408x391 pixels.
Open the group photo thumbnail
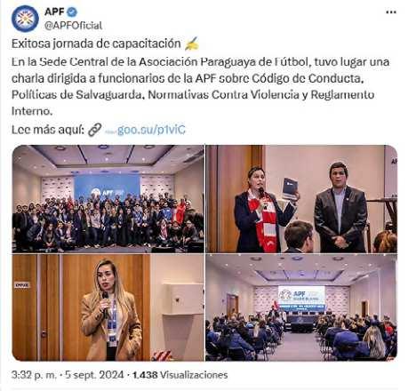coord(108,199)
